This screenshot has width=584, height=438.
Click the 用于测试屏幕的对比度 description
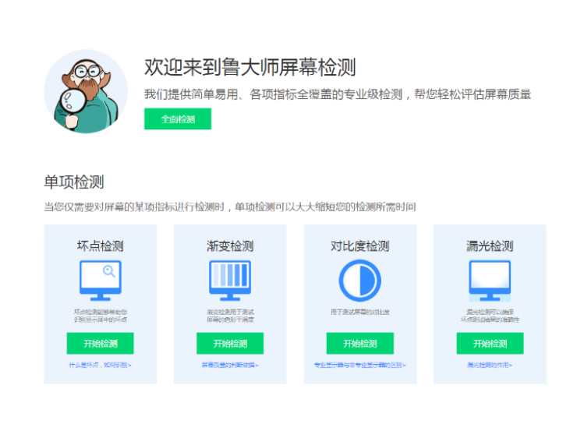[360, 312]
